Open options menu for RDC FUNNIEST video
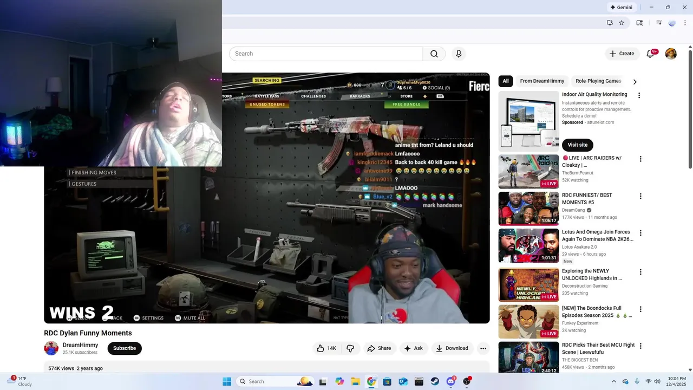 pos(640,196)
